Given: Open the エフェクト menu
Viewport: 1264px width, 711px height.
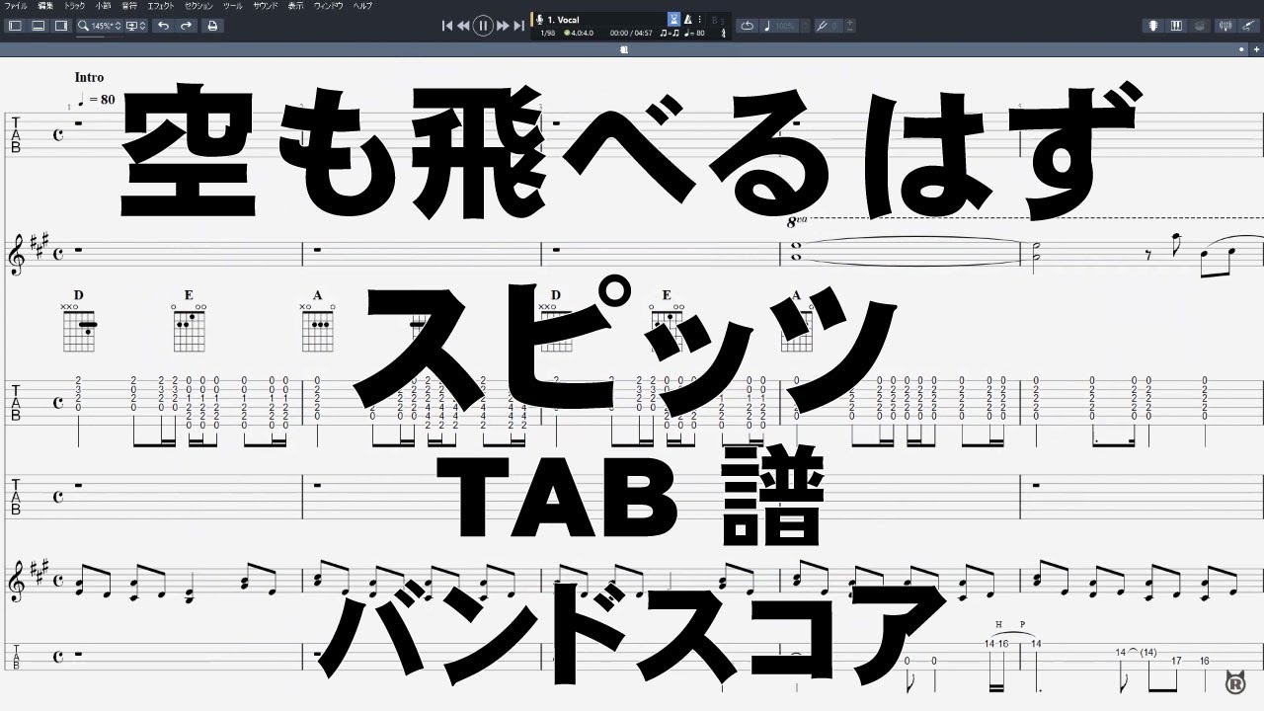Looking at the screenshot, I should (161, 6).
